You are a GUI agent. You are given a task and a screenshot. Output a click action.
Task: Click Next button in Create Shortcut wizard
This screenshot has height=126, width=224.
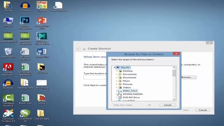[186, 110]
